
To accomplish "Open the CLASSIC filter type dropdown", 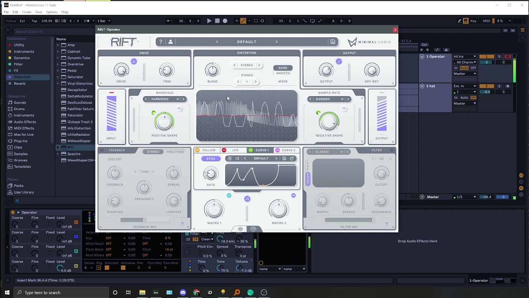I will (328, 152).
